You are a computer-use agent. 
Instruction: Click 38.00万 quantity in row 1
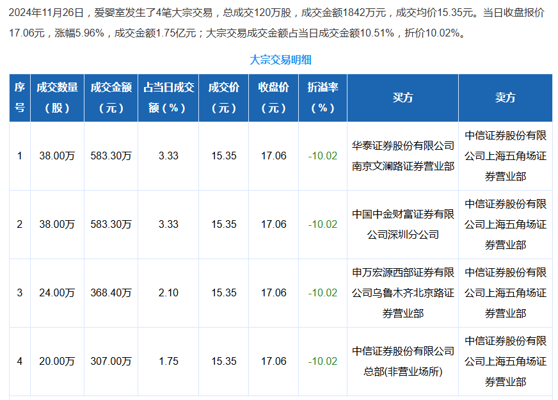(57, 156)
